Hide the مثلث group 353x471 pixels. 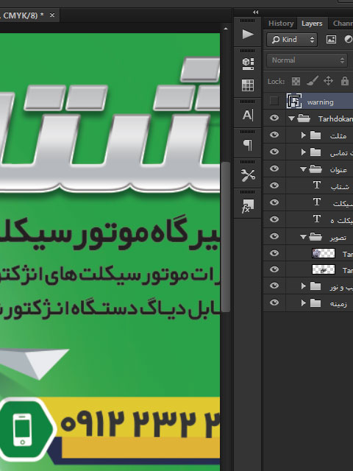[x=274, y=135]
